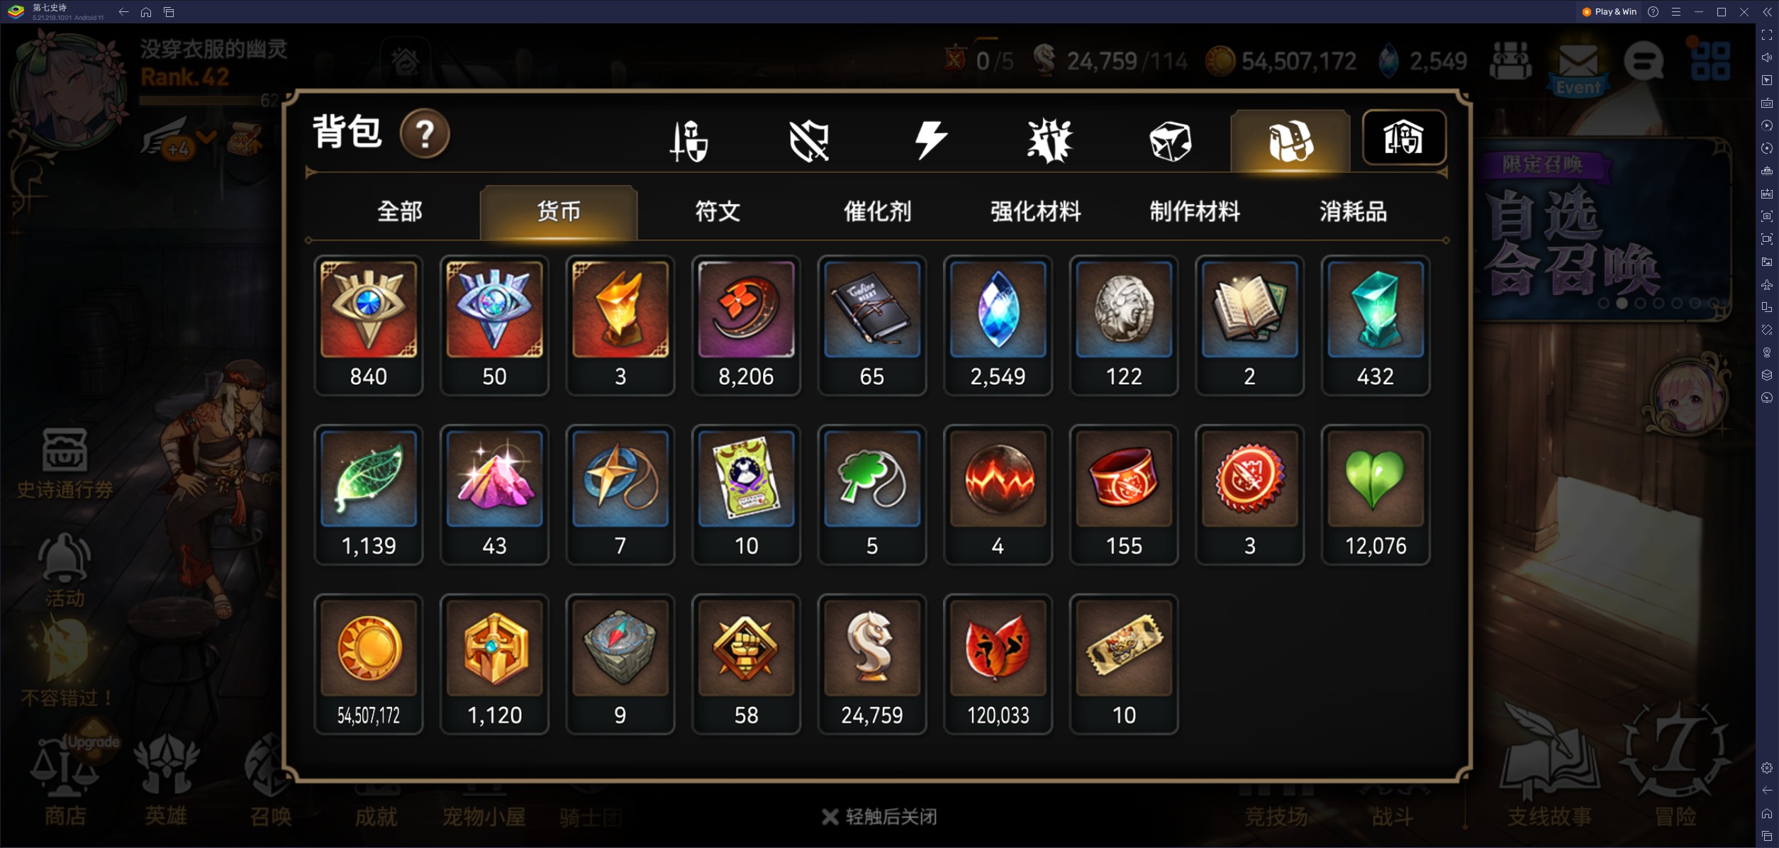The width and height of the screenshot is (1779, 848).
Task: Open the backpack help question mark
Action: coord(425,133)
